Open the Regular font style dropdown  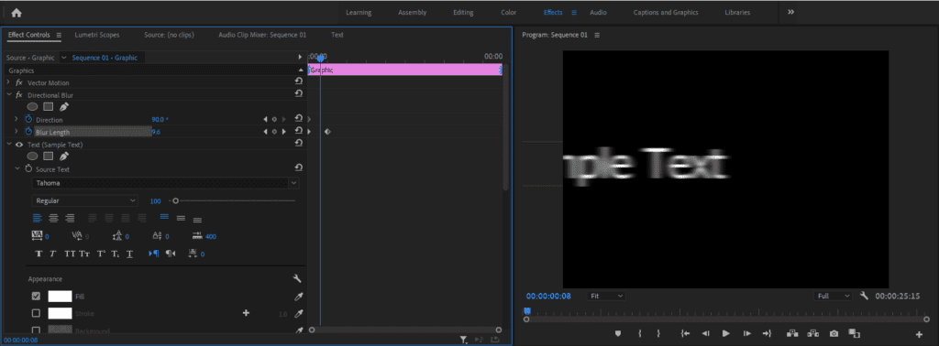[x=85, y=200]
